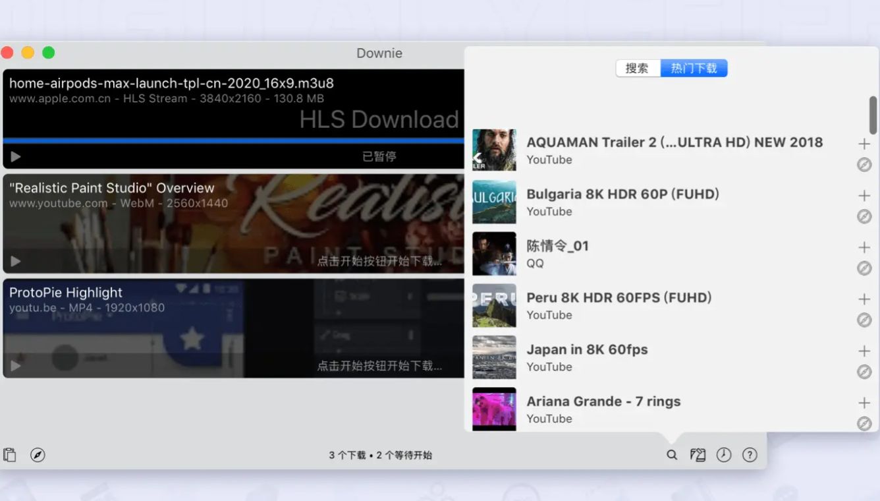Start the ProtoPie Highlight download
The height and width of the screenshot is (501, 880).
tap(16, 365)
